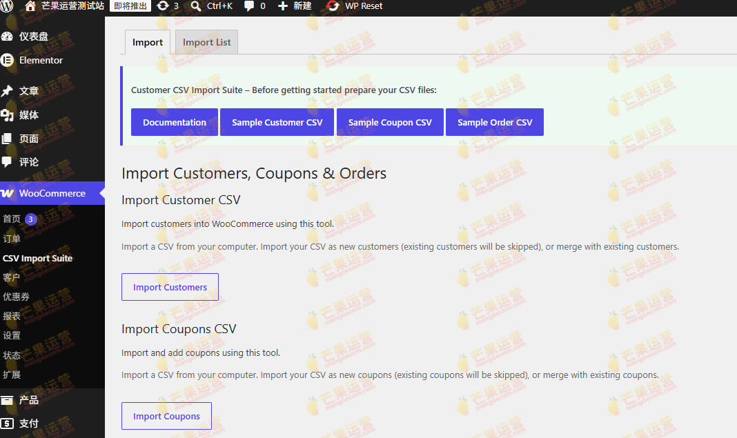Switch to the Import List tab
Viewport: 737px width, 438px height.
point(207,42)
